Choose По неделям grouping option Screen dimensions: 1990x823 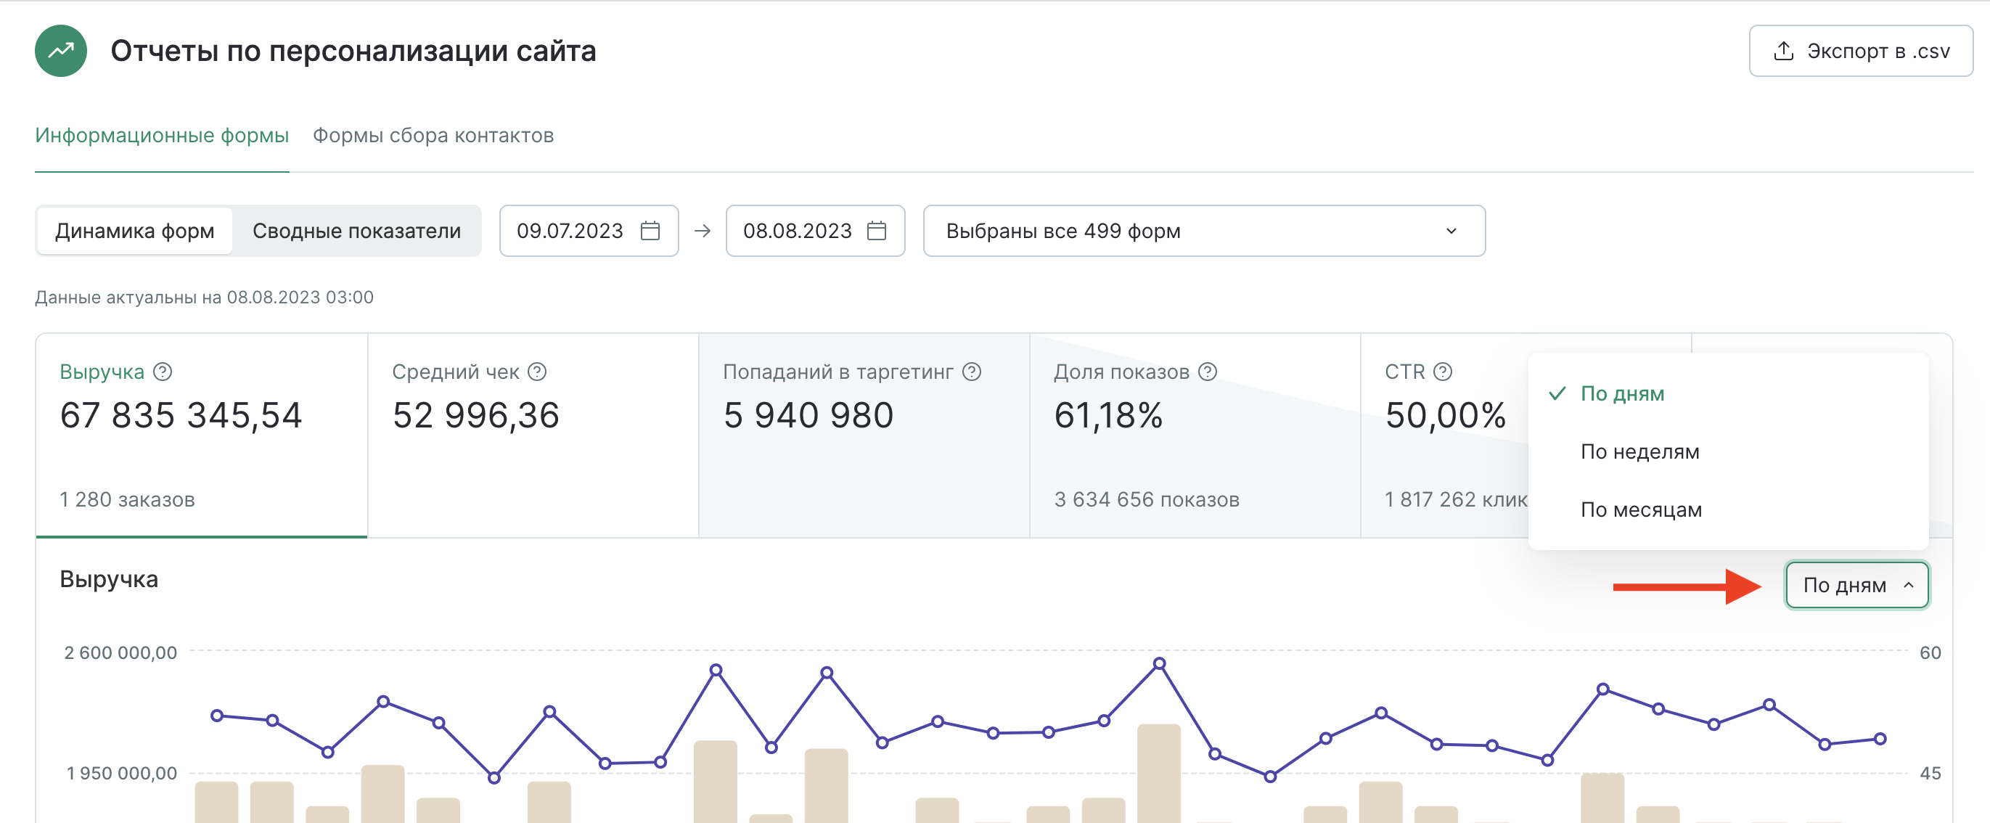(1728, 451)
